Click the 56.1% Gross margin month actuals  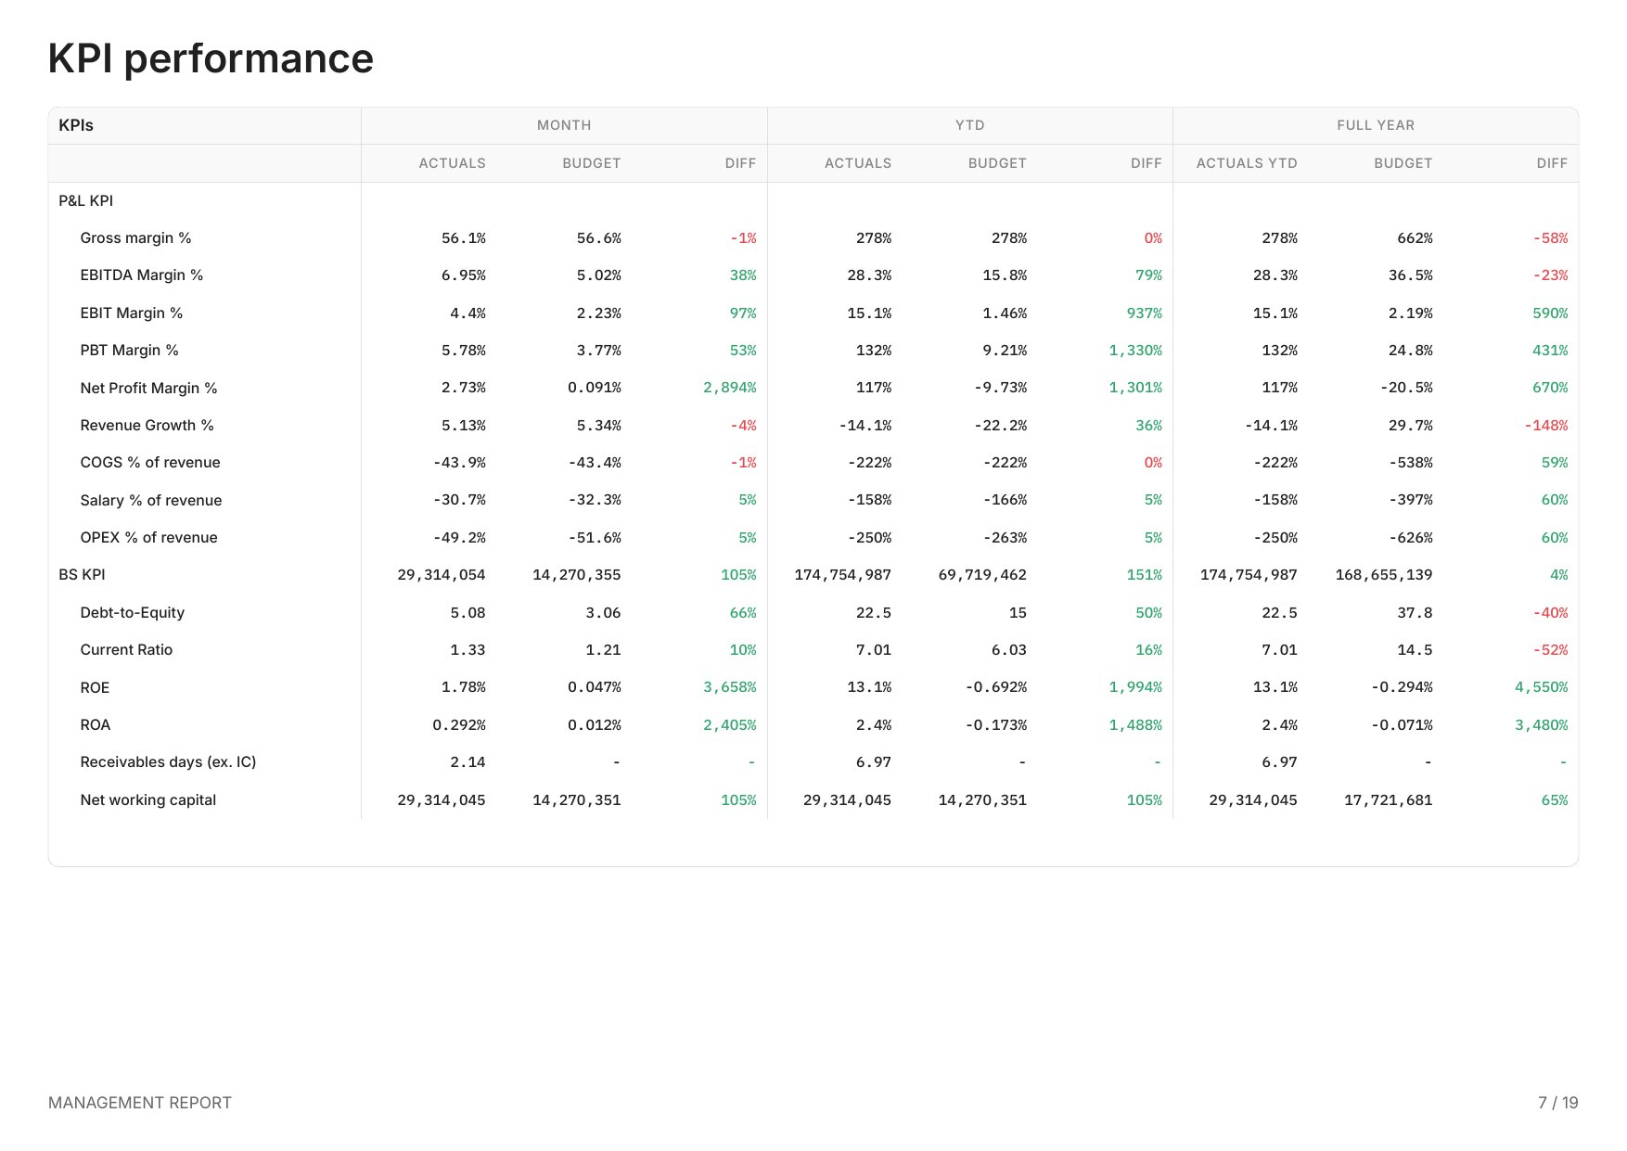coord(464,238)
